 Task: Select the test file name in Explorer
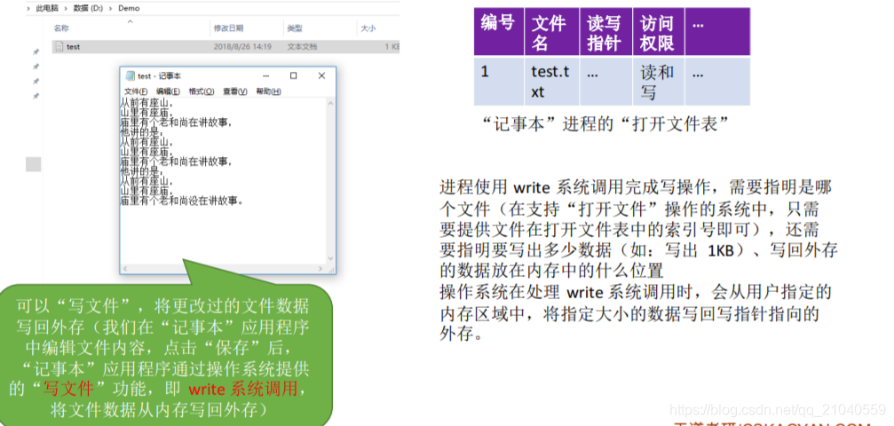(x=73, y=47)
